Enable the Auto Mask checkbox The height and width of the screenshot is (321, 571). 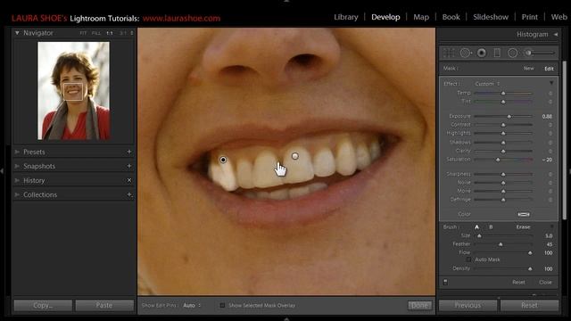[x=468, y=259]
